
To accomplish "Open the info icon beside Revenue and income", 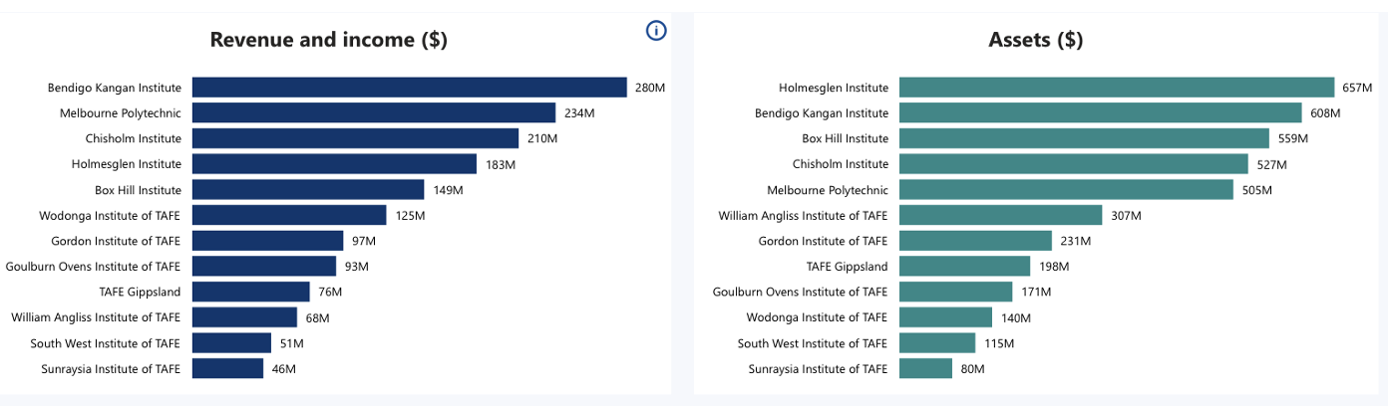I will coord(656,31).
